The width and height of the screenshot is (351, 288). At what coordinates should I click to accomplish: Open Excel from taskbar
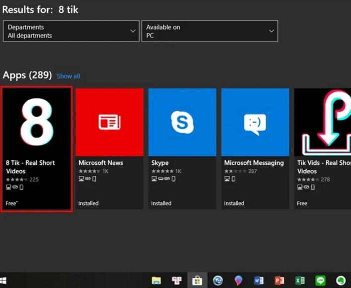(x=300, y=280)
